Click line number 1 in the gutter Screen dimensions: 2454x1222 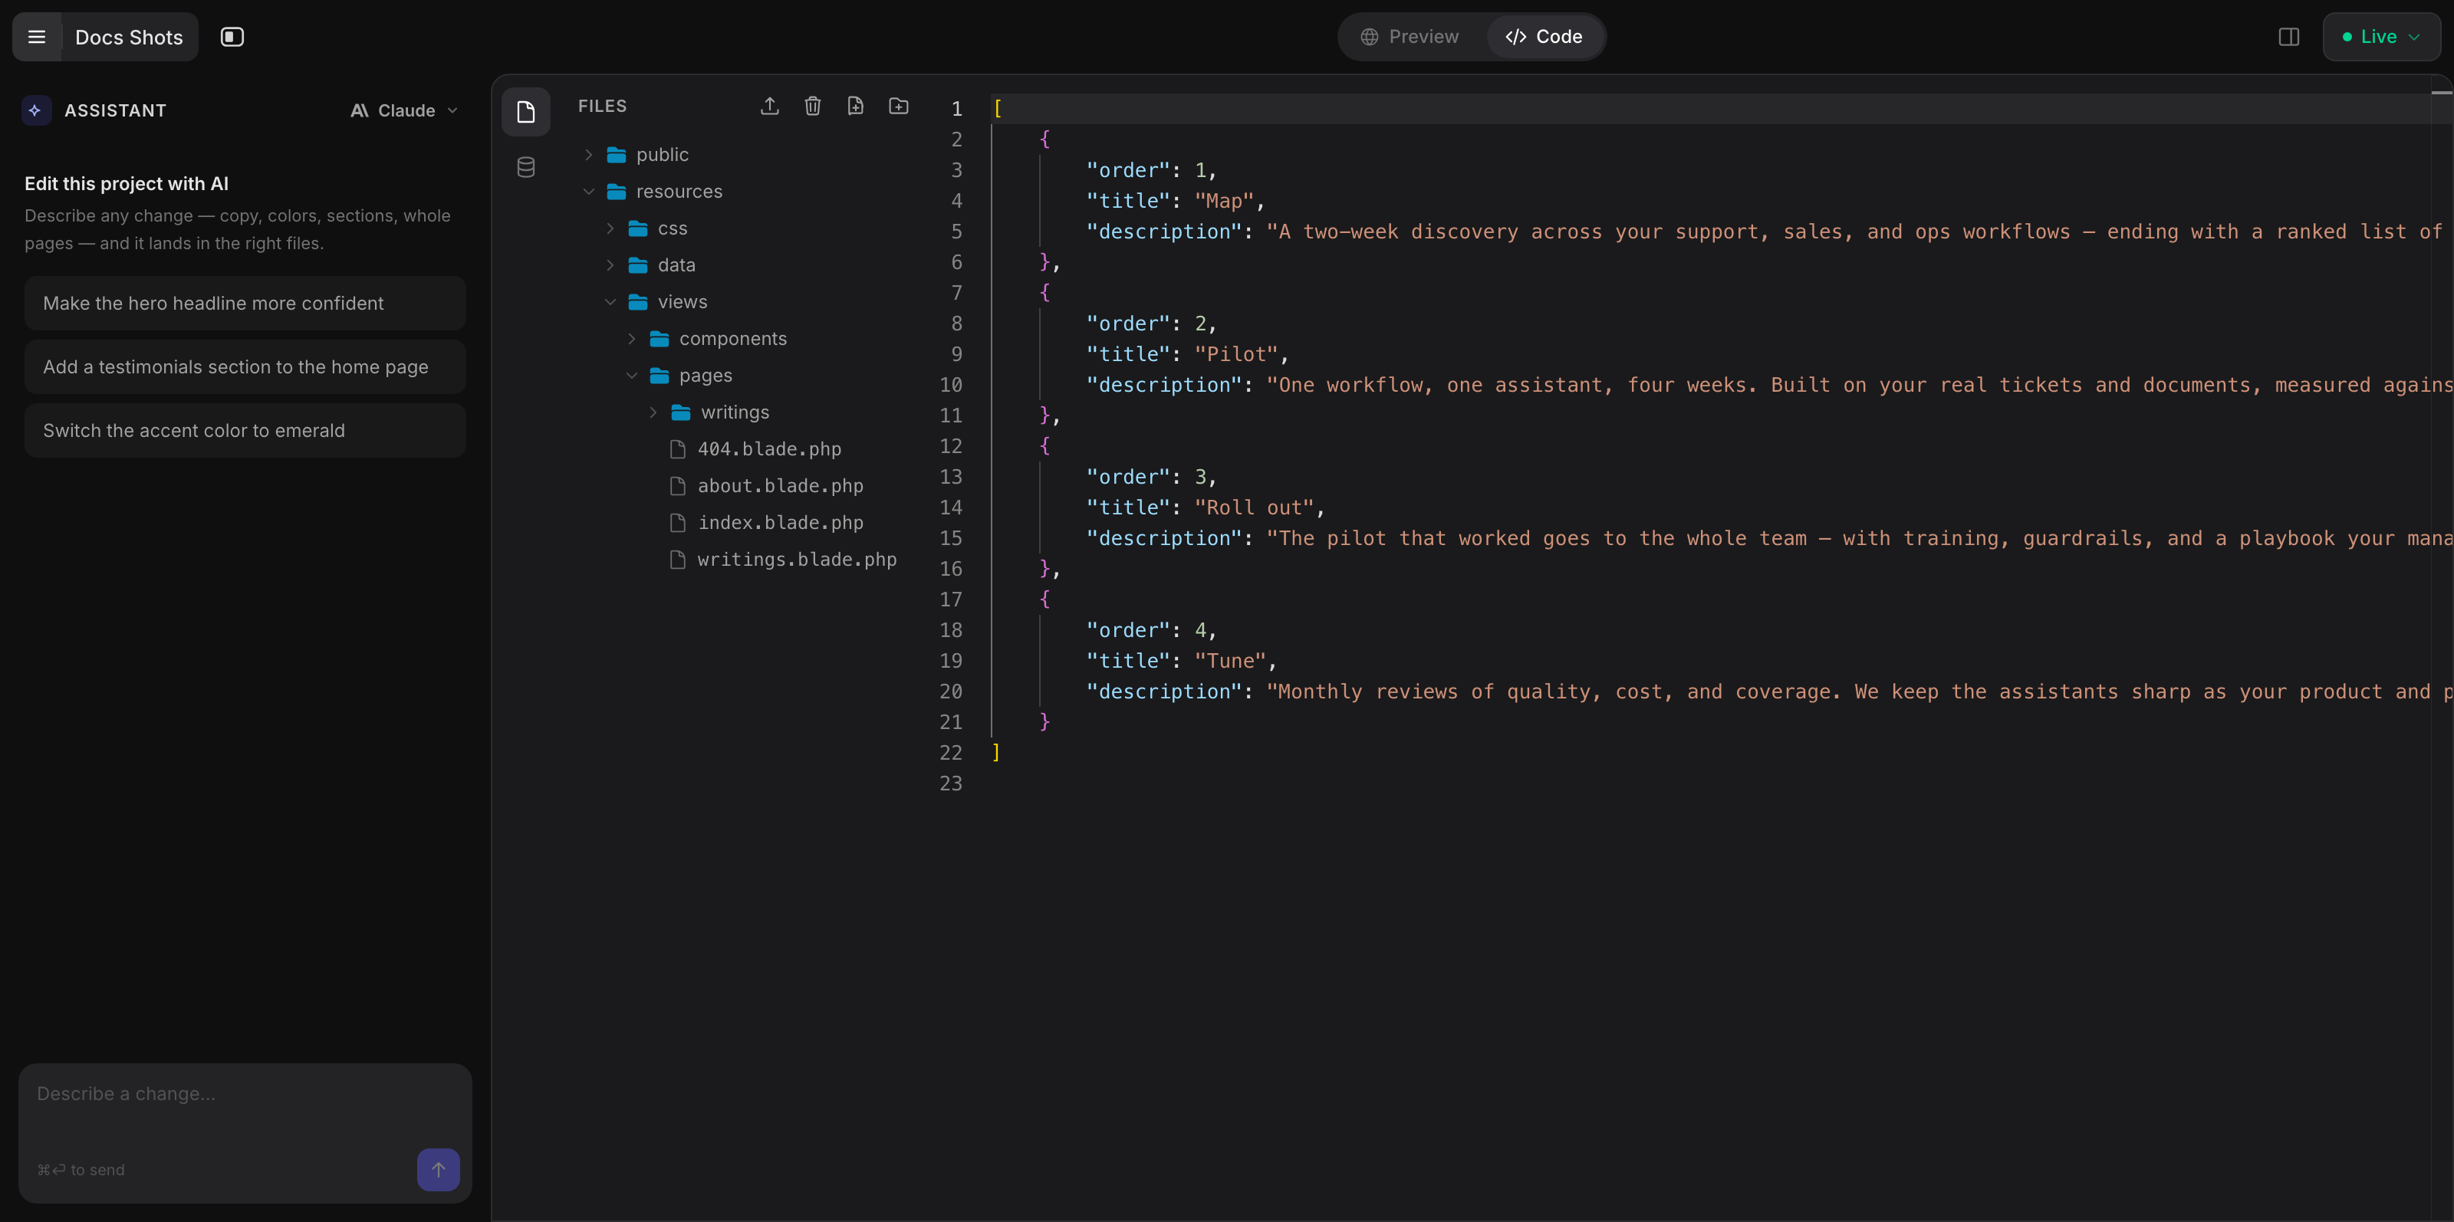click(x=956, y=109)
